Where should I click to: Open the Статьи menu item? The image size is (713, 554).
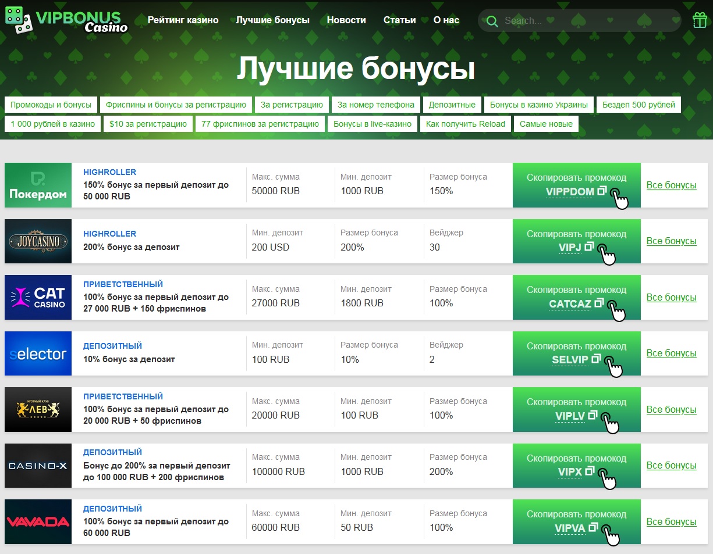[400, 20]
